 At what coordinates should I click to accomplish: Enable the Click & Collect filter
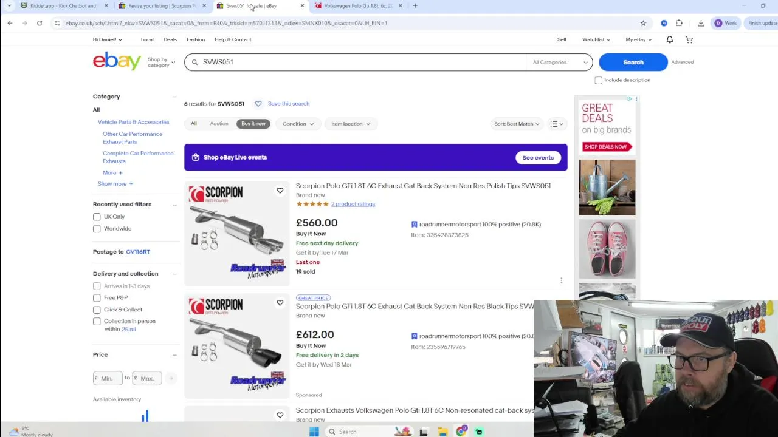(x=97, y=310)
